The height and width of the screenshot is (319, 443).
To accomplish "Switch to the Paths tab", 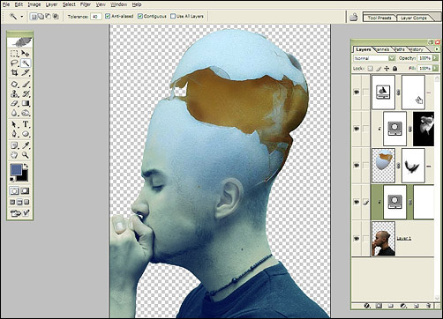I will tap(399, 49).
